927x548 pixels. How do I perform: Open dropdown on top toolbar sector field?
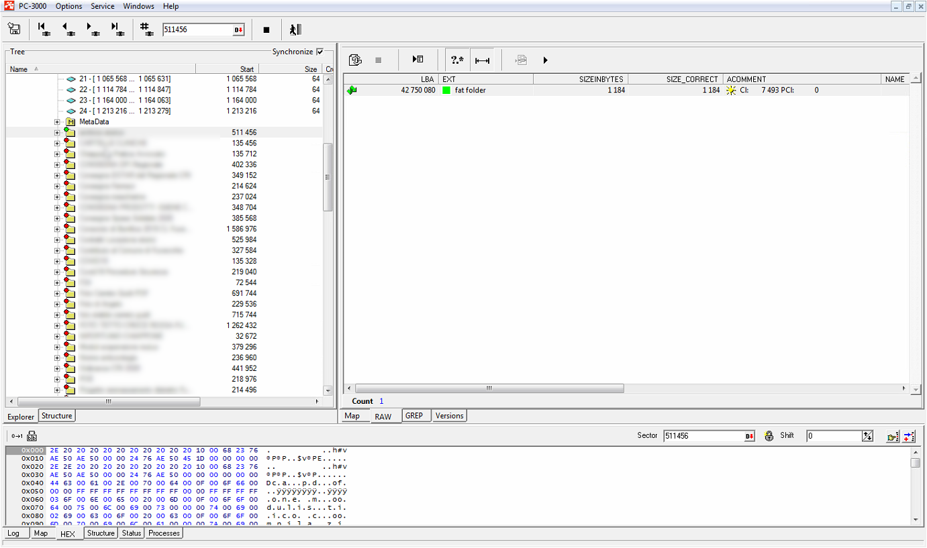point(238,30)
